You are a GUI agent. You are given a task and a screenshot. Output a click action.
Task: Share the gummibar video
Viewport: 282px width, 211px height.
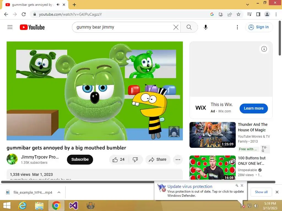(x=158, y=160)
